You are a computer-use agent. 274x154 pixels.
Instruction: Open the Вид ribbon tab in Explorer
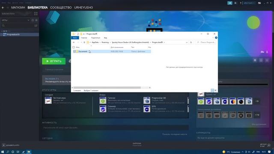(x=106, y=38)
